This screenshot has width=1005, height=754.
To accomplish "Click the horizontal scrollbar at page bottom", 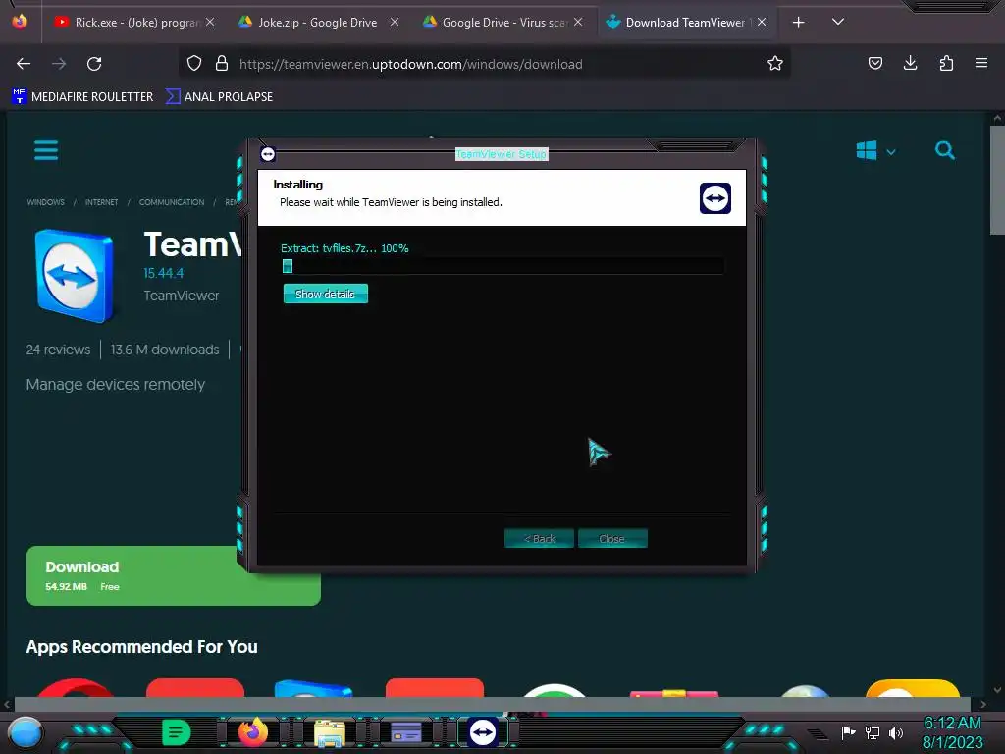I will (495, 705).
